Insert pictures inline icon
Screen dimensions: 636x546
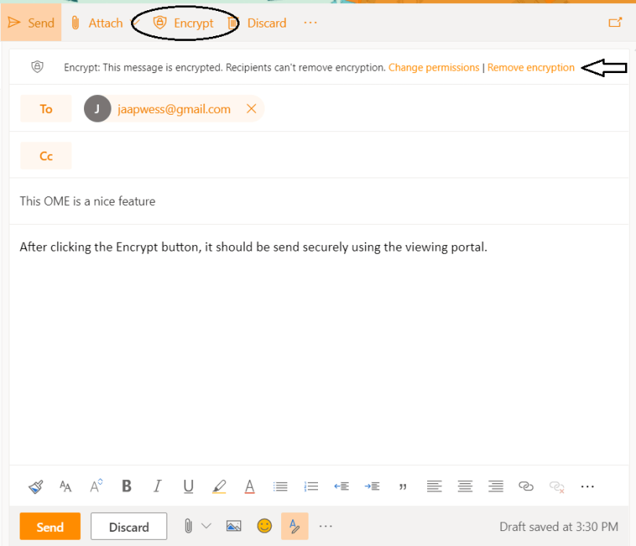coord(233,526)
